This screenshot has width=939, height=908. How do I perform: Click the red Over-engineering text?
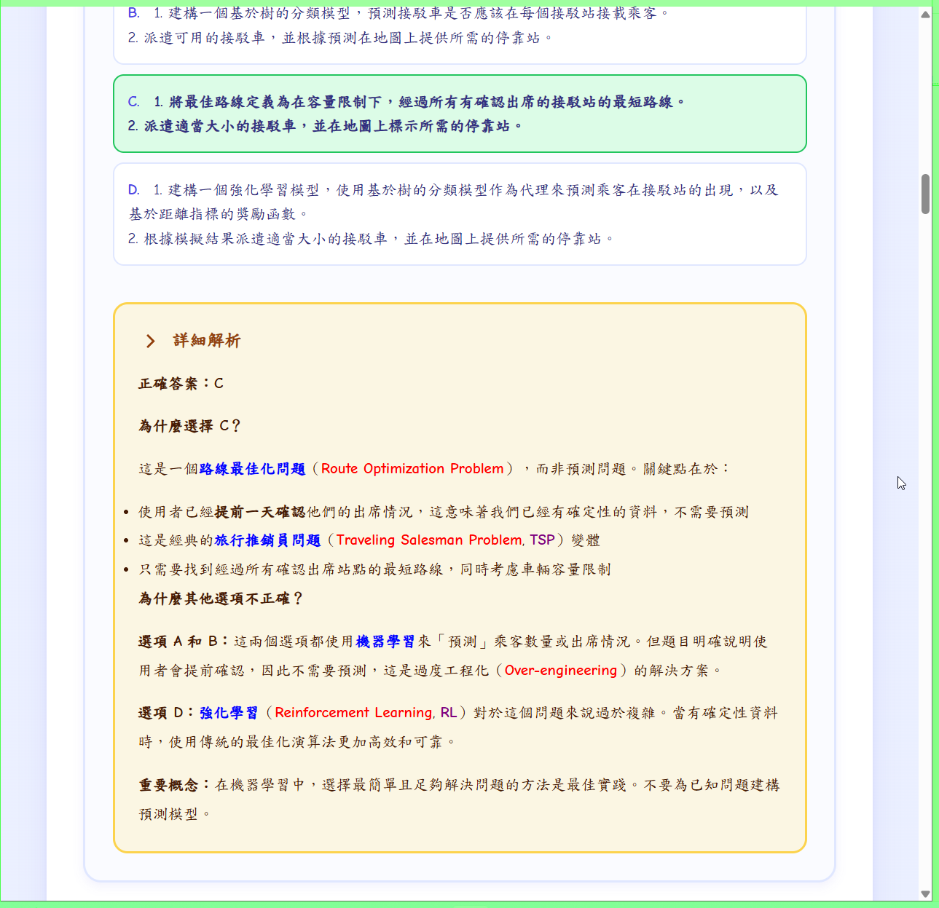point(561,671)
